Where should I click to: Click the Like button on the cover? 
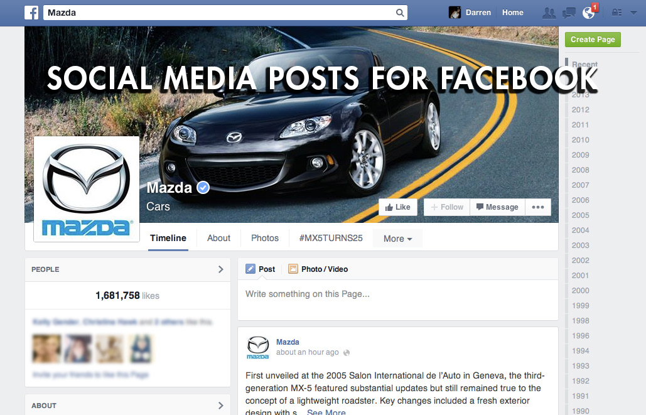(398, 207)
